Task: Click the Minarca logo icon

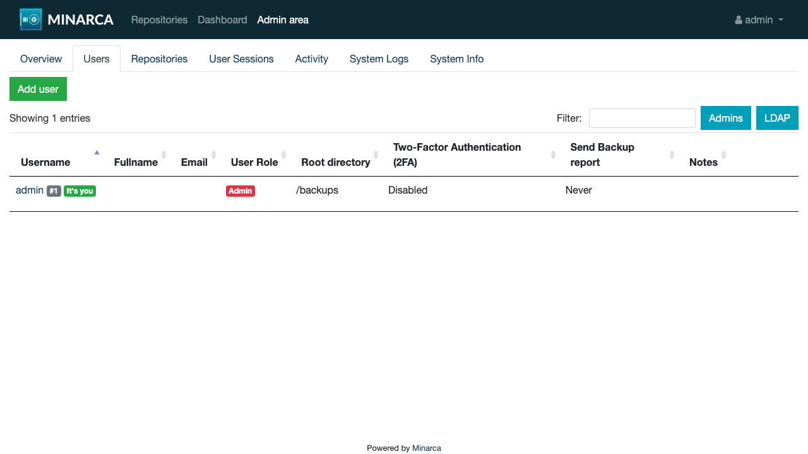Action: (31, 20)
